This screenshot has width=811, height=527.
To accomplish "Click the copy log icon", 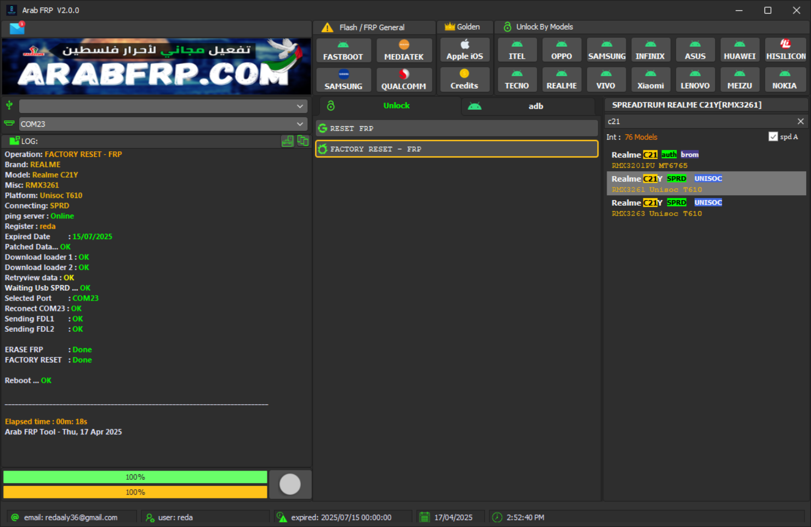I will [302, 141].
